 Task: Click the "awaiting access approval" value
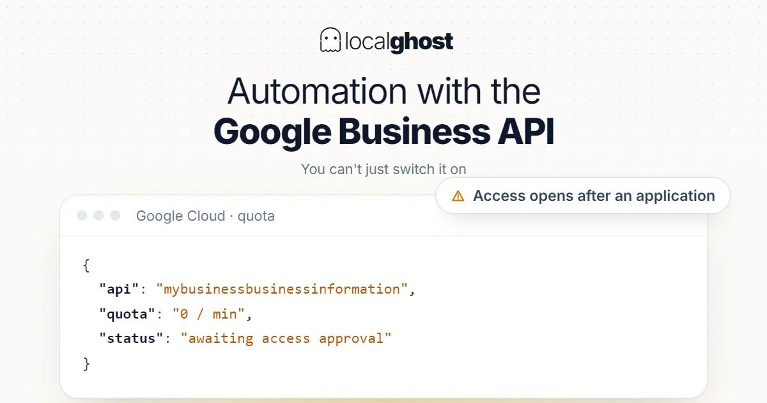pyautogui.click(x=286, y=338)
